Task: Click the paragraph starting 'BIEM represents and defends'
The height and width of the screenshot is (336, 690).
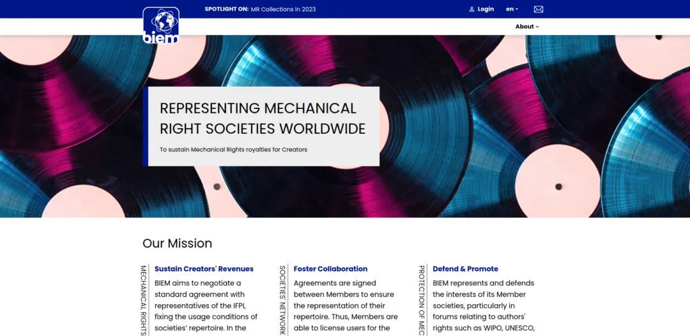Action: tap(484, 306)
